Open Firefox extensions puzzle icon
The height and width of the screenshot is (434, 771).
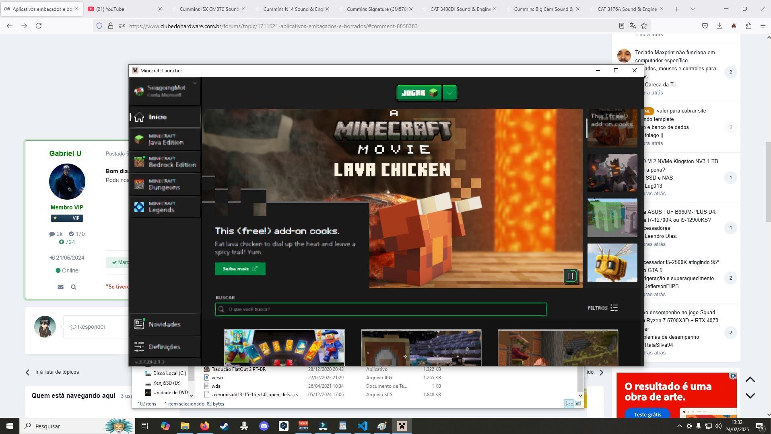pyautogui.click(x=748, y=26)
